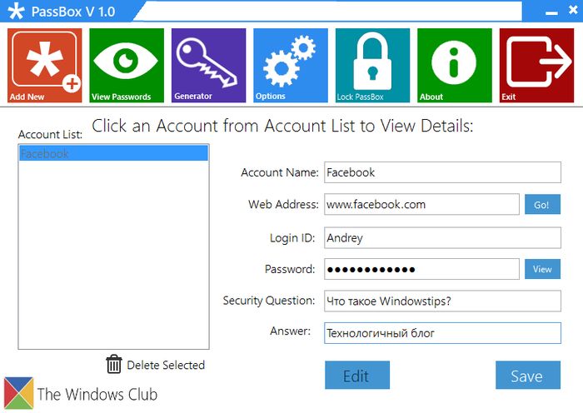Screen dimensions: 583x413
Task: Open the password Generator key tile
Action: tap(209, 66)
